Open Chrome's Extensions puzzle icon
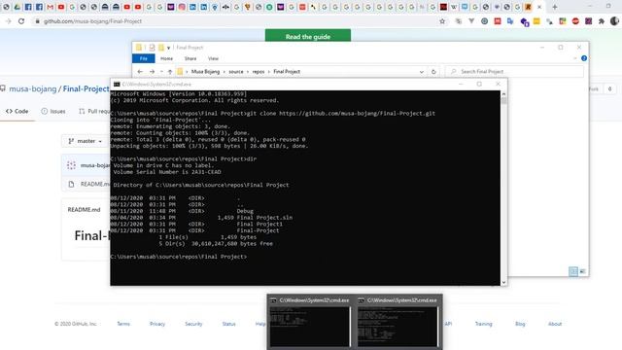 (602, 21)
